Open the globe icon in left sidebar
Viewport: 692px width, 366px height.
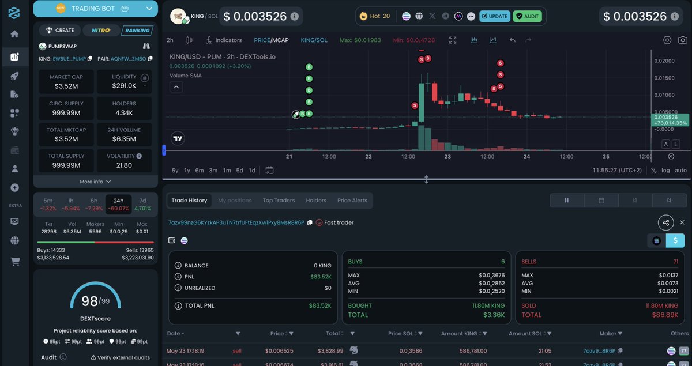coord(14,240)
